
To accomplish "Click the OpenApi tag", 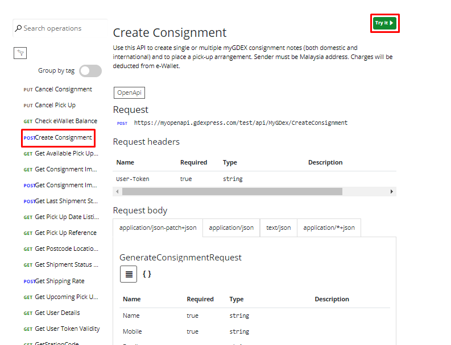I will pyautogui.click(x=129, y=92).
